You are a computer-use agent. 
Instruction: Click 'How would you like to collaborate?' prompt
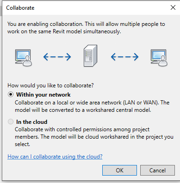(50, 85)
